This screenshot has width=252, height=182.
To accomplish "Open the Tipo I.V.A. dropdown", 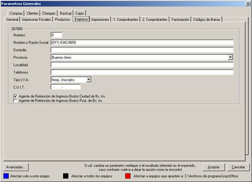I will coord(89,80).
